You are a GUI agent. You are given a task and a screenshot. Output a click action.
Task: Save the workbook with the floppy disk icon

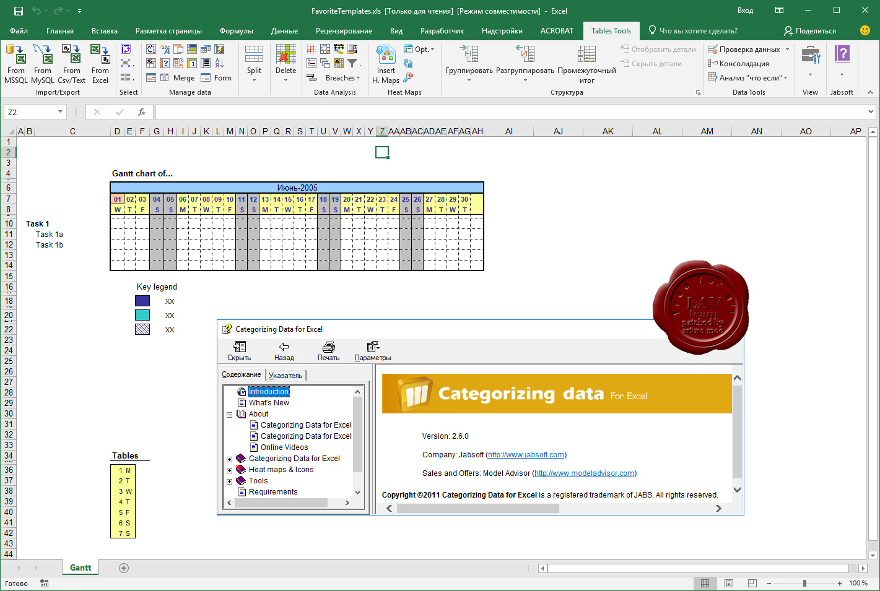pyautogui.click(x=18, y=11)
